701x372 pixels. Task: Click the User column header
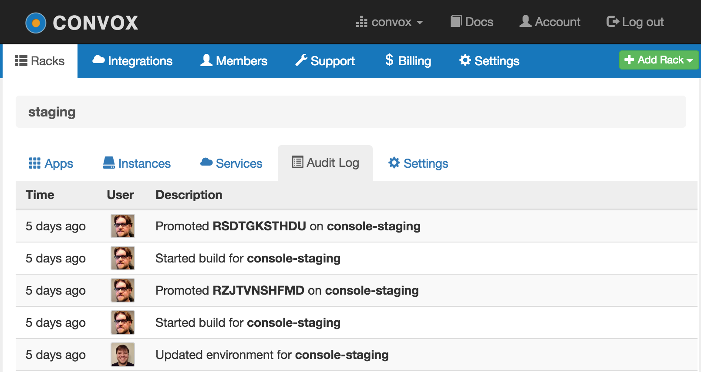click(x=121, y=195)
